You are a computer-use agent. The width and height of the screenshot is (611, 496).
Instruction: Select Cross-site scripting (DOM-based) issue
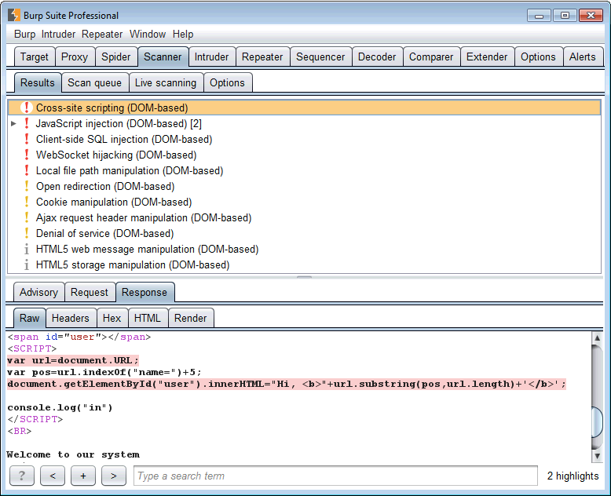pyautogui.click(x=305, y=108)
